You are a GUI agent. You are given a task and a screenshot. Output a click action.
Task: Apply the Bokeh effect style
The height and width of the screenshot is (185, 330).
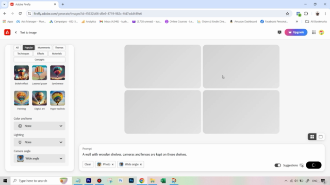pos(22,73)
